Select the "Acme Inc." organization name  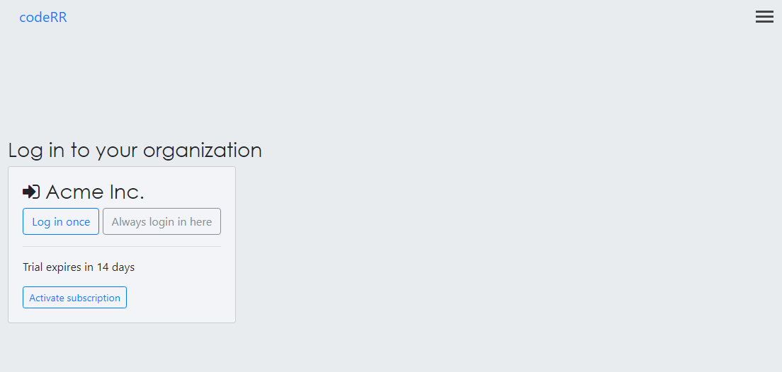(x=95, y=192)
